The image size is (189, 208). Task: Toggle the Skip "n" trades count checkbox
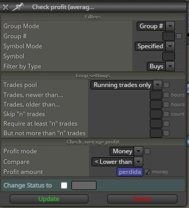166,114
